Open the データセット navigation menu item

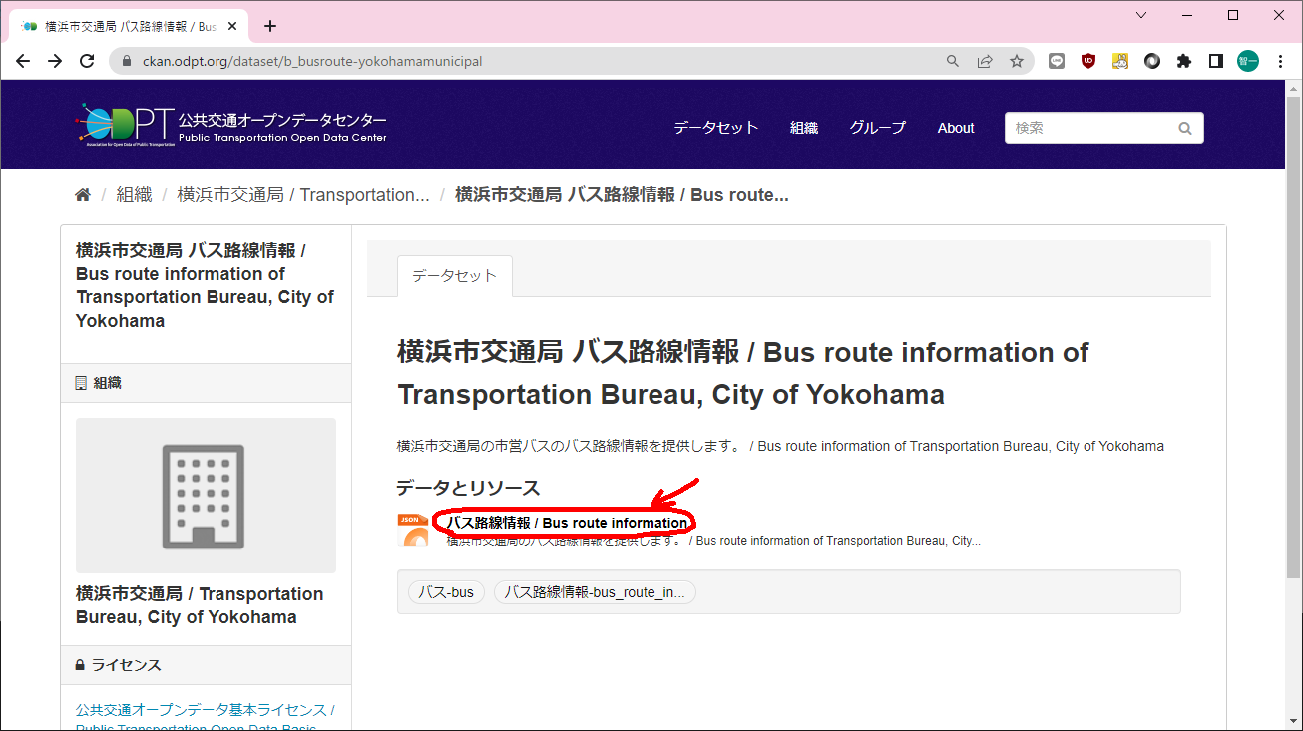click(715, 128)
